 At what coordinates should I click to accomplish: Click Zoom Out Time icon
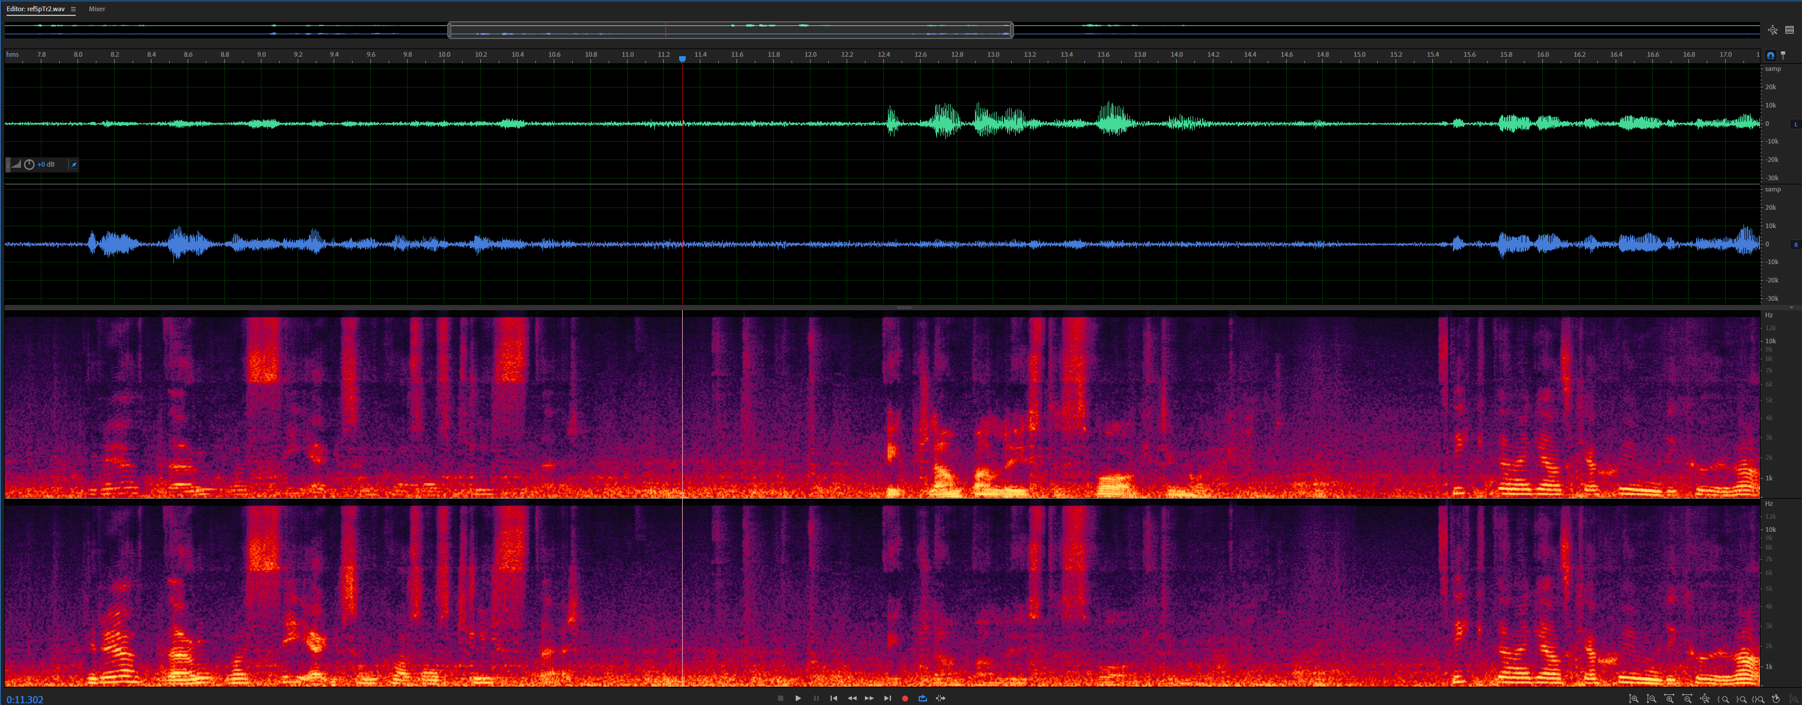point(1687,698)
